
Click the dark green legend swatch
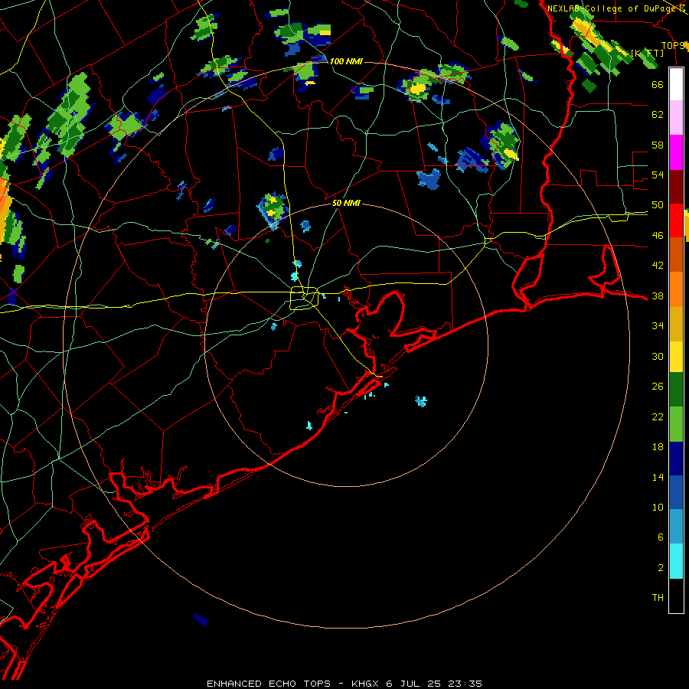click(676, 390)
